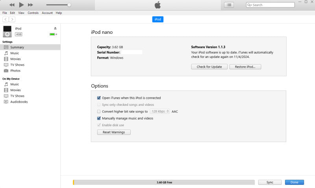Open the Account menu

(47, 13)
